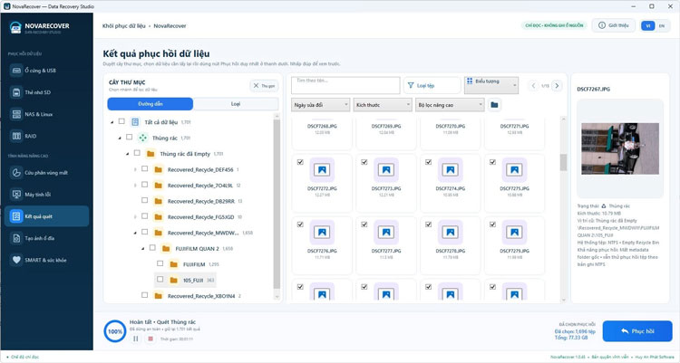Click the folder icon next to Bộ lọc nâng cao
Viewport: 680px width, 363px height.
pos(494,105)
